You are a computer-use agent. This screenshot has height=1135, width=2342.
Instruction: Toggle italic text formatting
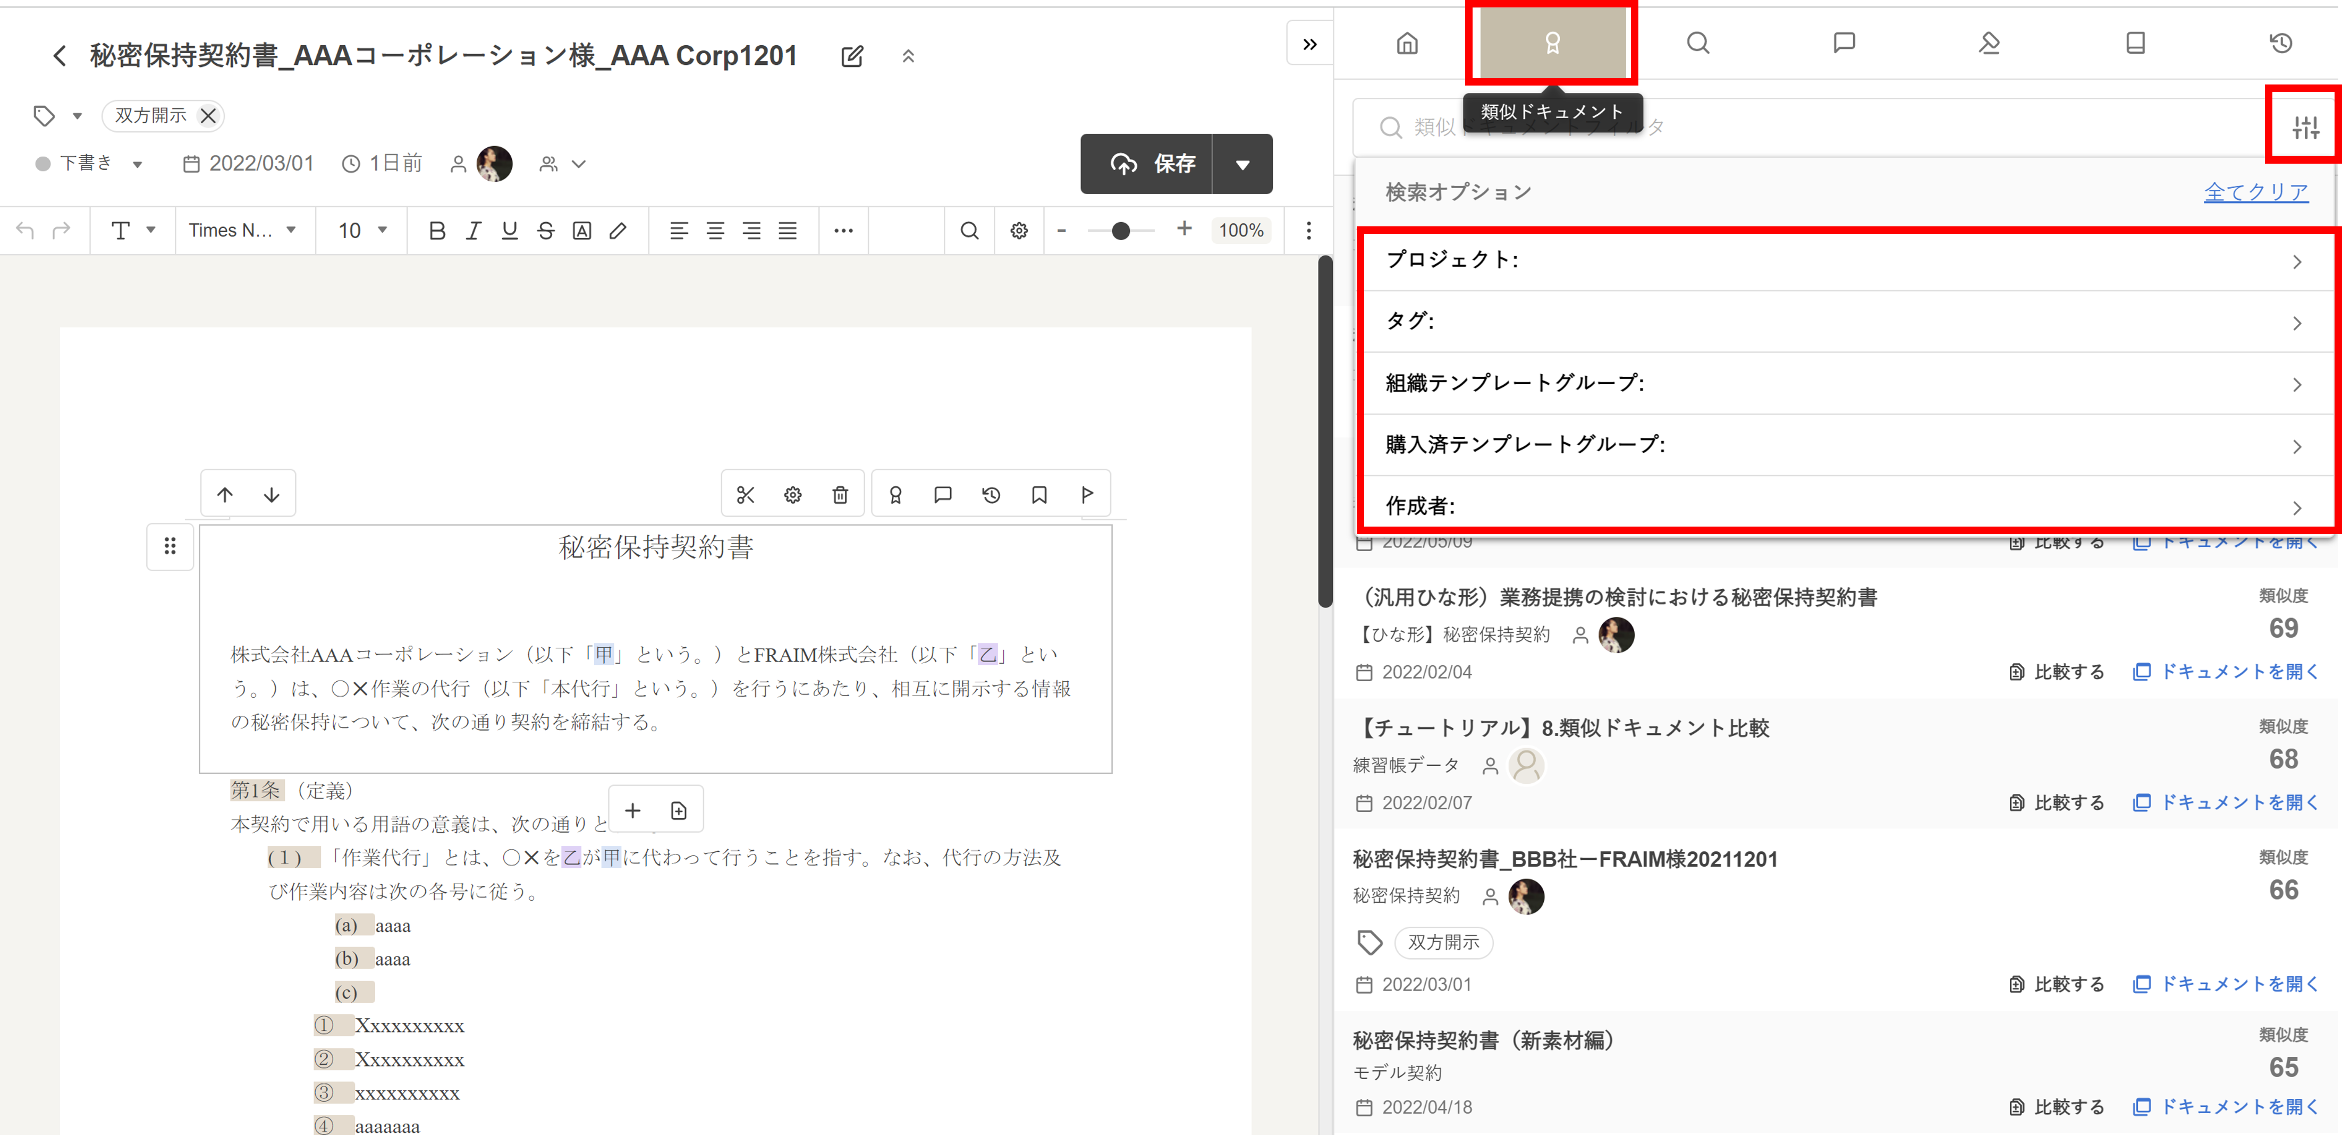pyautogui.click(x=473, y=231)
